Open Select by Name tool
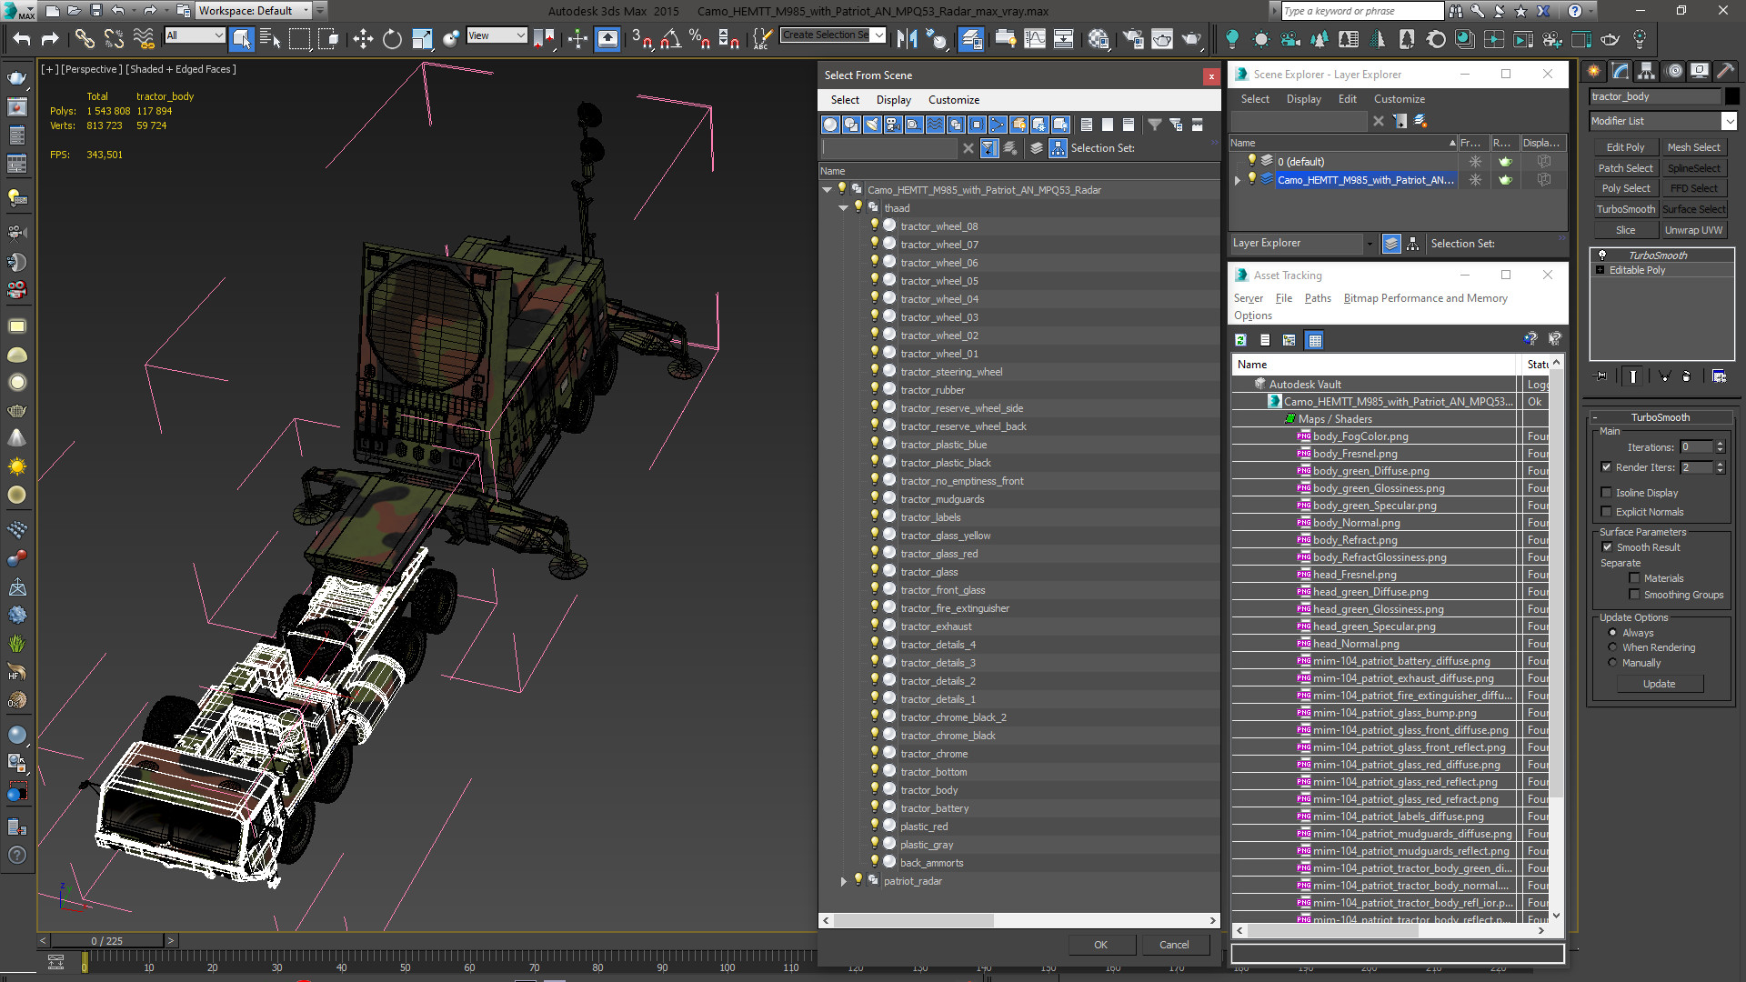The image size is (1746, 982). tap(270, 38)
